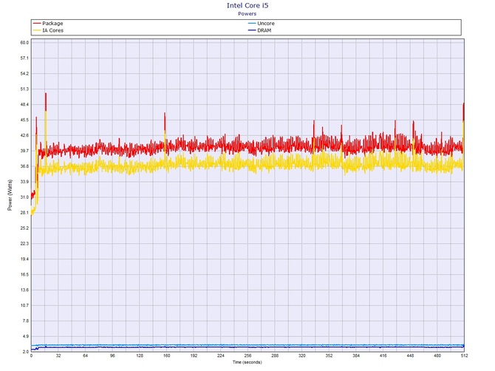Click the tallest Package power spike near 16 seconds
This screenshot has height=371, width=495.
[x=46, y=101]
